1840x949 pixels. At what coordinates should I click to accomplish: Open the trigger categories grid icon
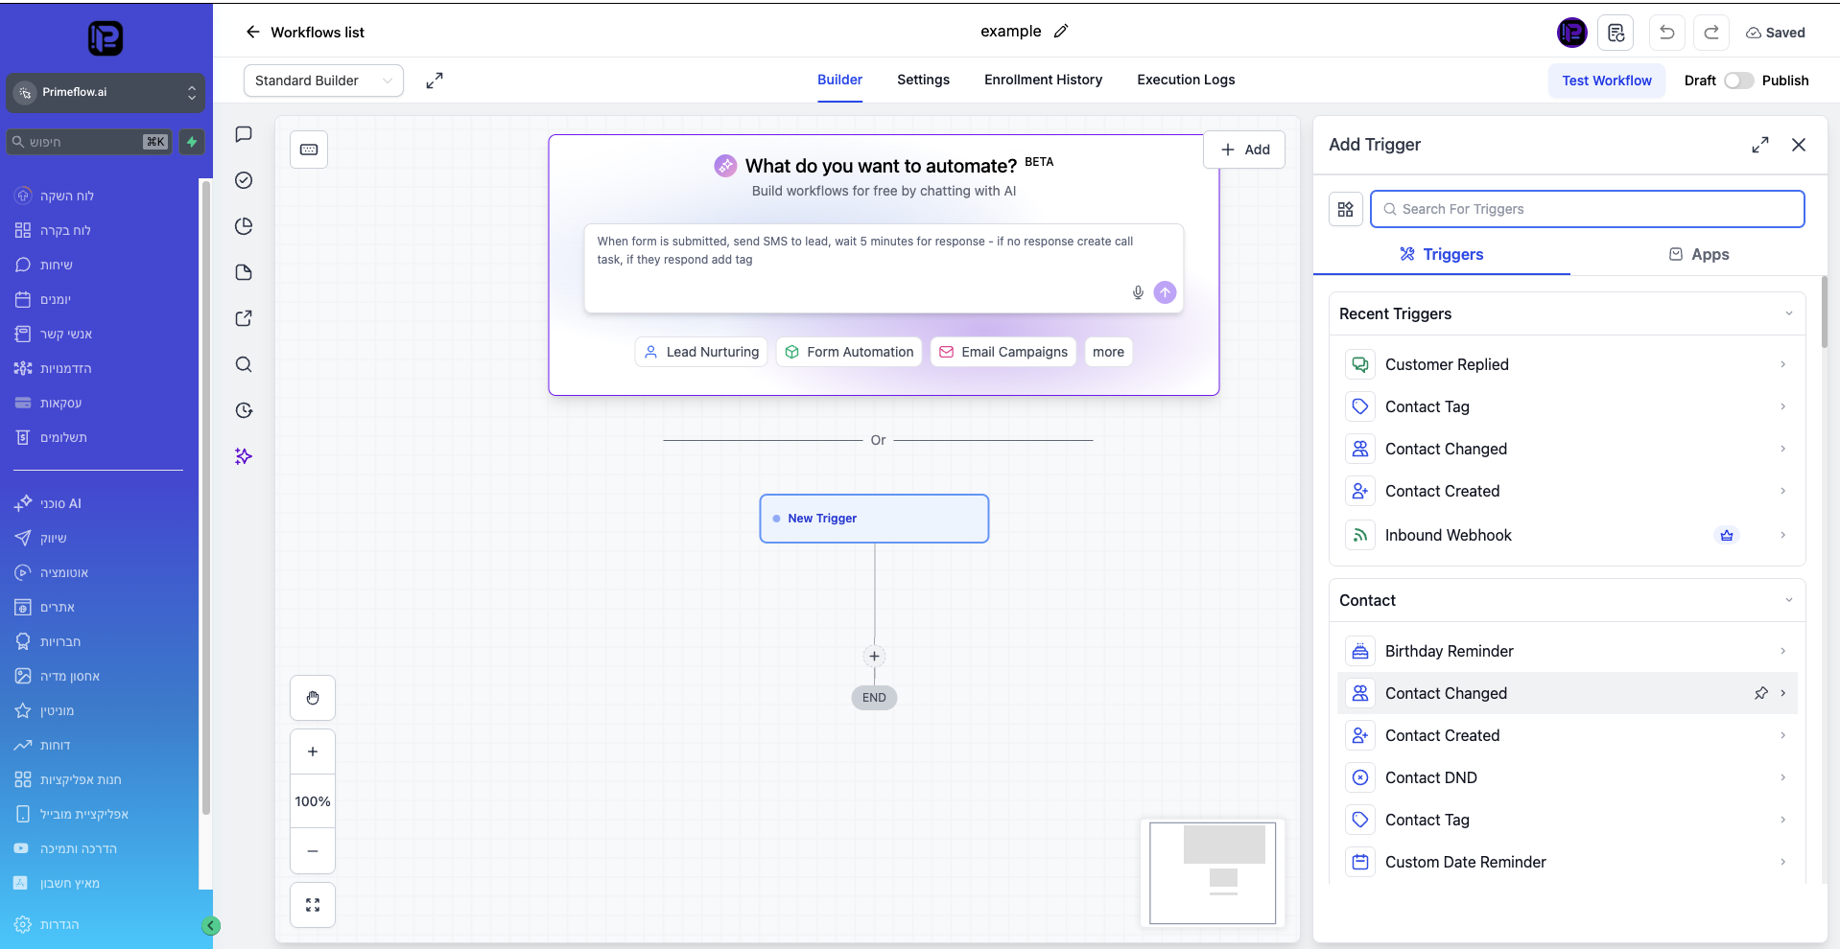pos(1346,209)
